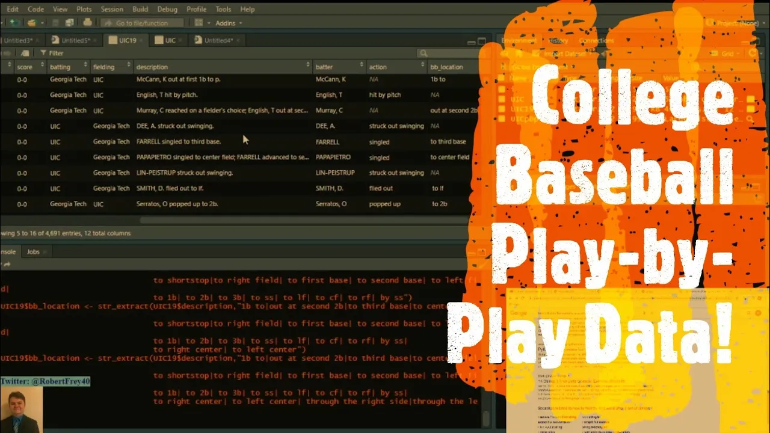Open the Addins dropdown
770x433 pixels.
[x=229, y=23]
